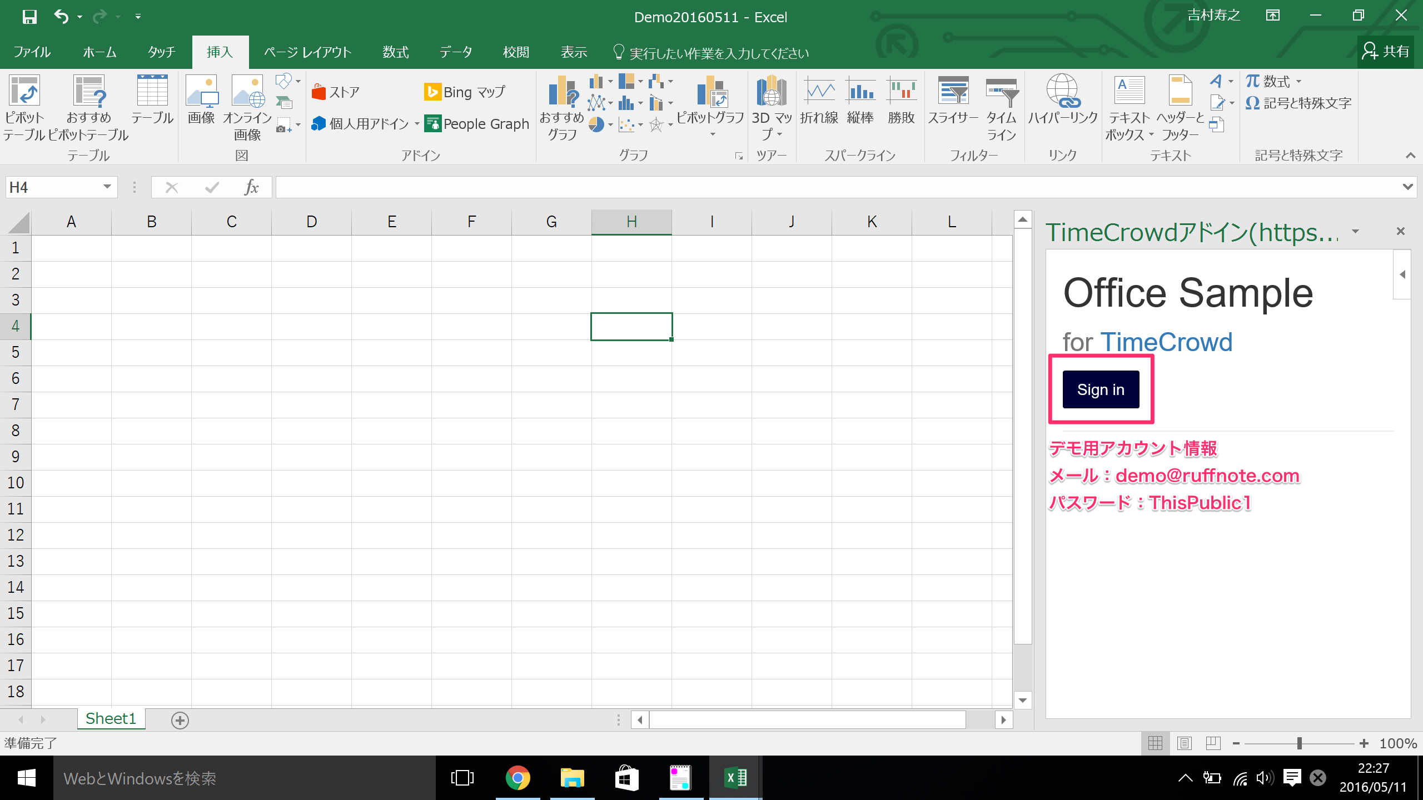1423x800 pixels.
Task: Adjust the zoom slider handle
Action: (1299, 743)
